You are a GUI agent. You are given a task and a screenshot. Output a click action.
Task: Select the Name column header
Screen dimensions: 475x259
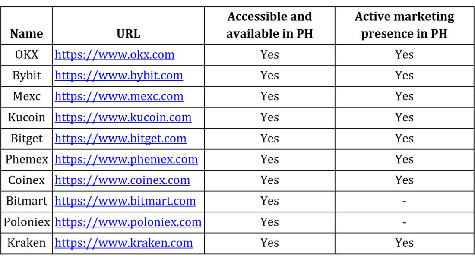(27, 34)
